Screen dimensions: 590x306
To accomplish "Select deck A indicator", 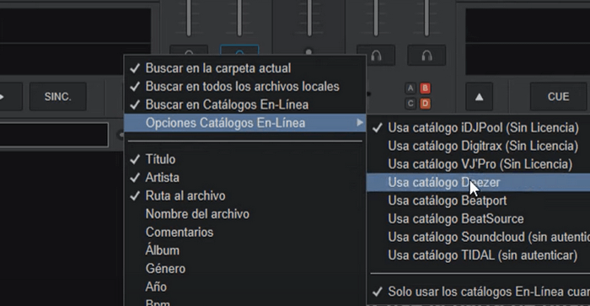I will coord(410,88).
